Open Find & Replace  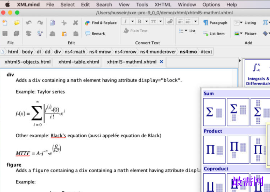(x=101, y=23)
